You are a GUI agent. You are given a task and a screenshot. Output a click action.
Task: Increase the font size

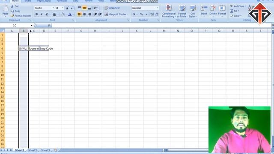point(67,8)
